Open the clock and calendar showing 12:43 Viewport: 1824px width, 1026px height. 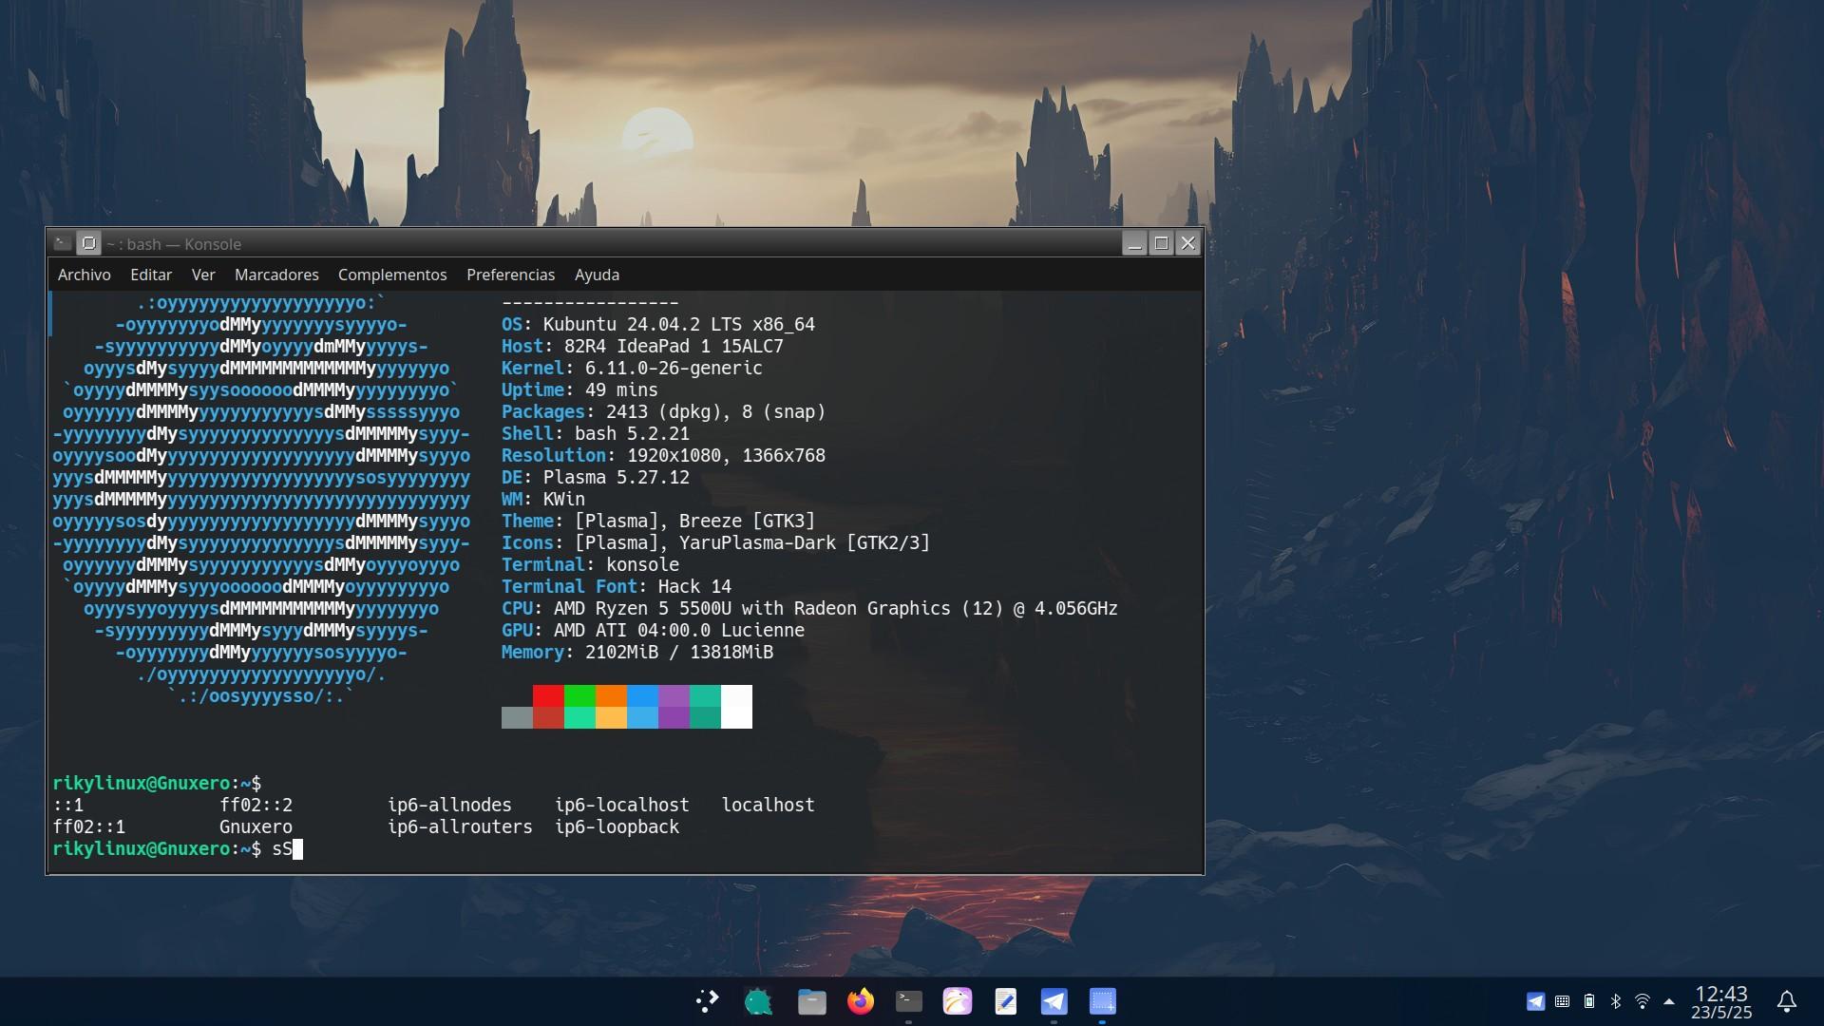click(x=1721, y=1001)
